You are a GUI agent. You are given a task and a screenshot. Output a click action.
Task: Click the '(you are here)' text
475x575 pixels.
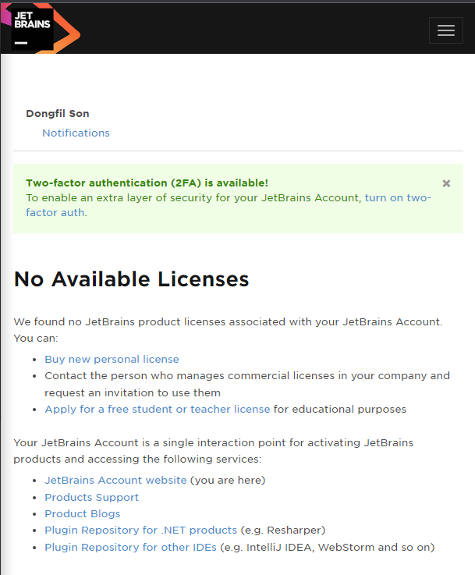coord(228,480)
